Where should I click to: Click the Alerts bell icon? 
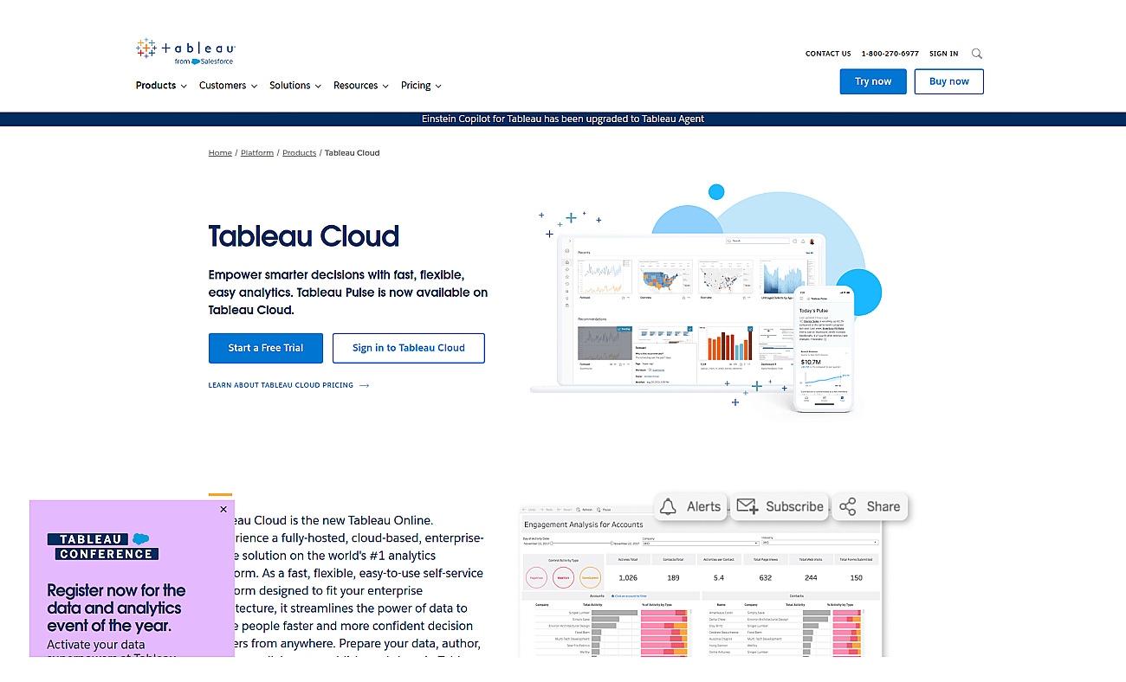coord(668,507)
